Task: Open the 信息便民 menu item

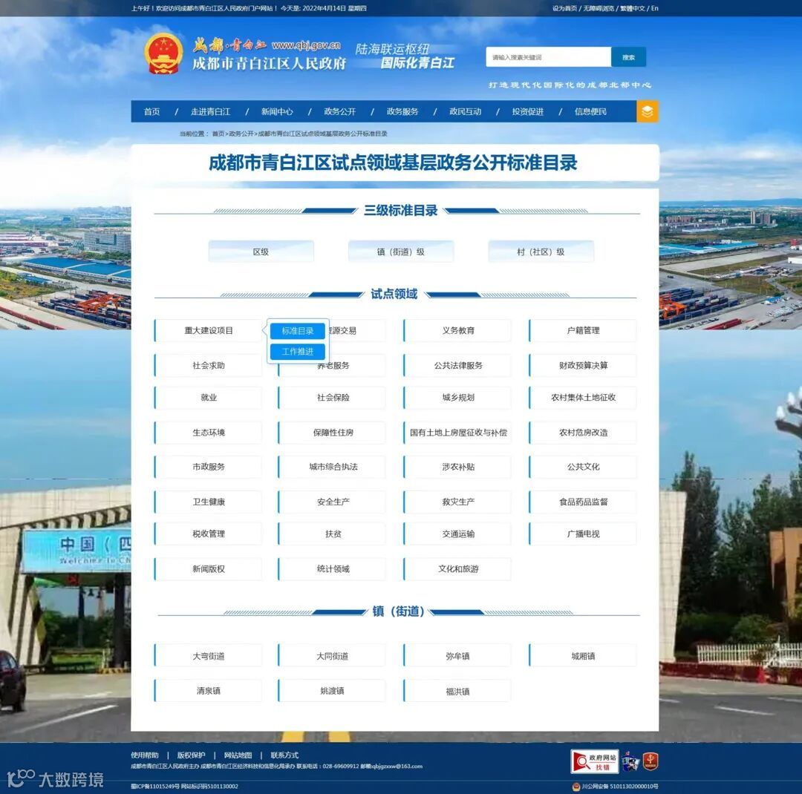Action: pyautogui.click(x=591, y=111)
